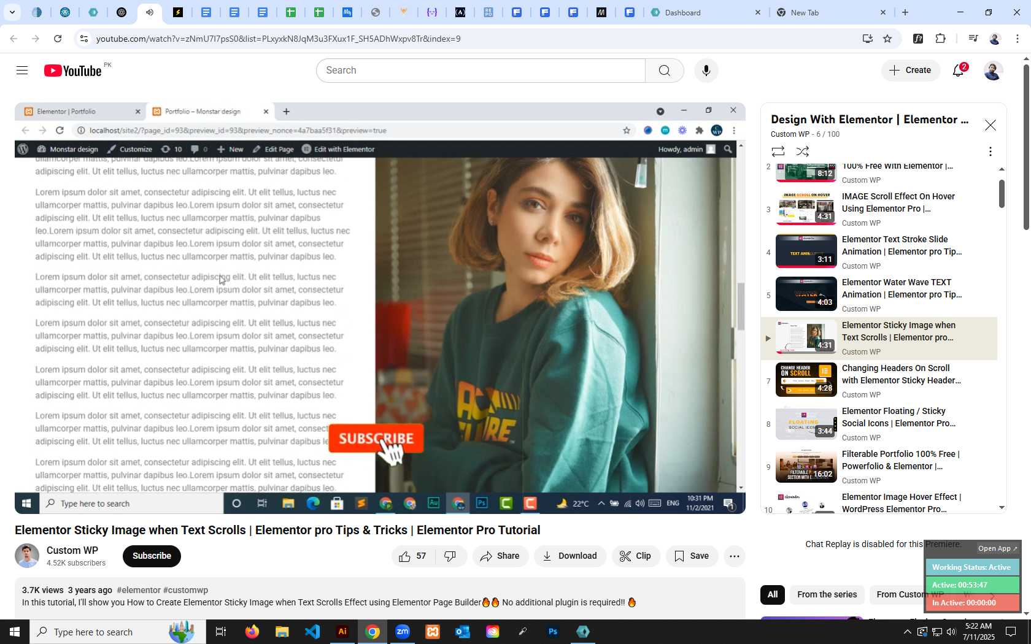Save the video to a playlist
This screenshot has height=644, width=1031.
coord(692,556)
